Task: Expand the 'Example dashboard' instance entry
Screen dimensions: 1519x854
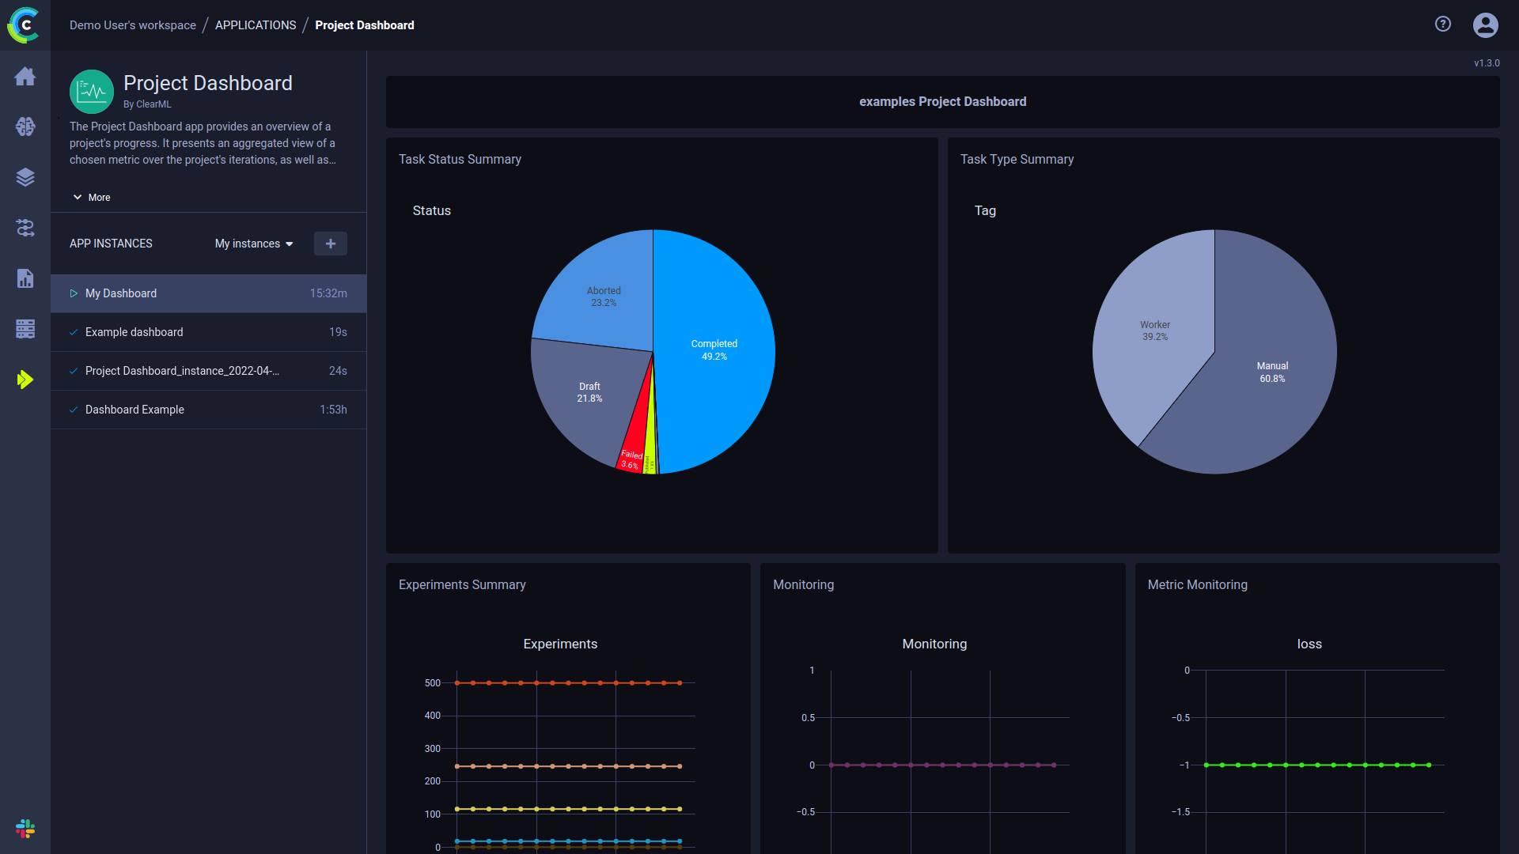Action: click(134, 331)
